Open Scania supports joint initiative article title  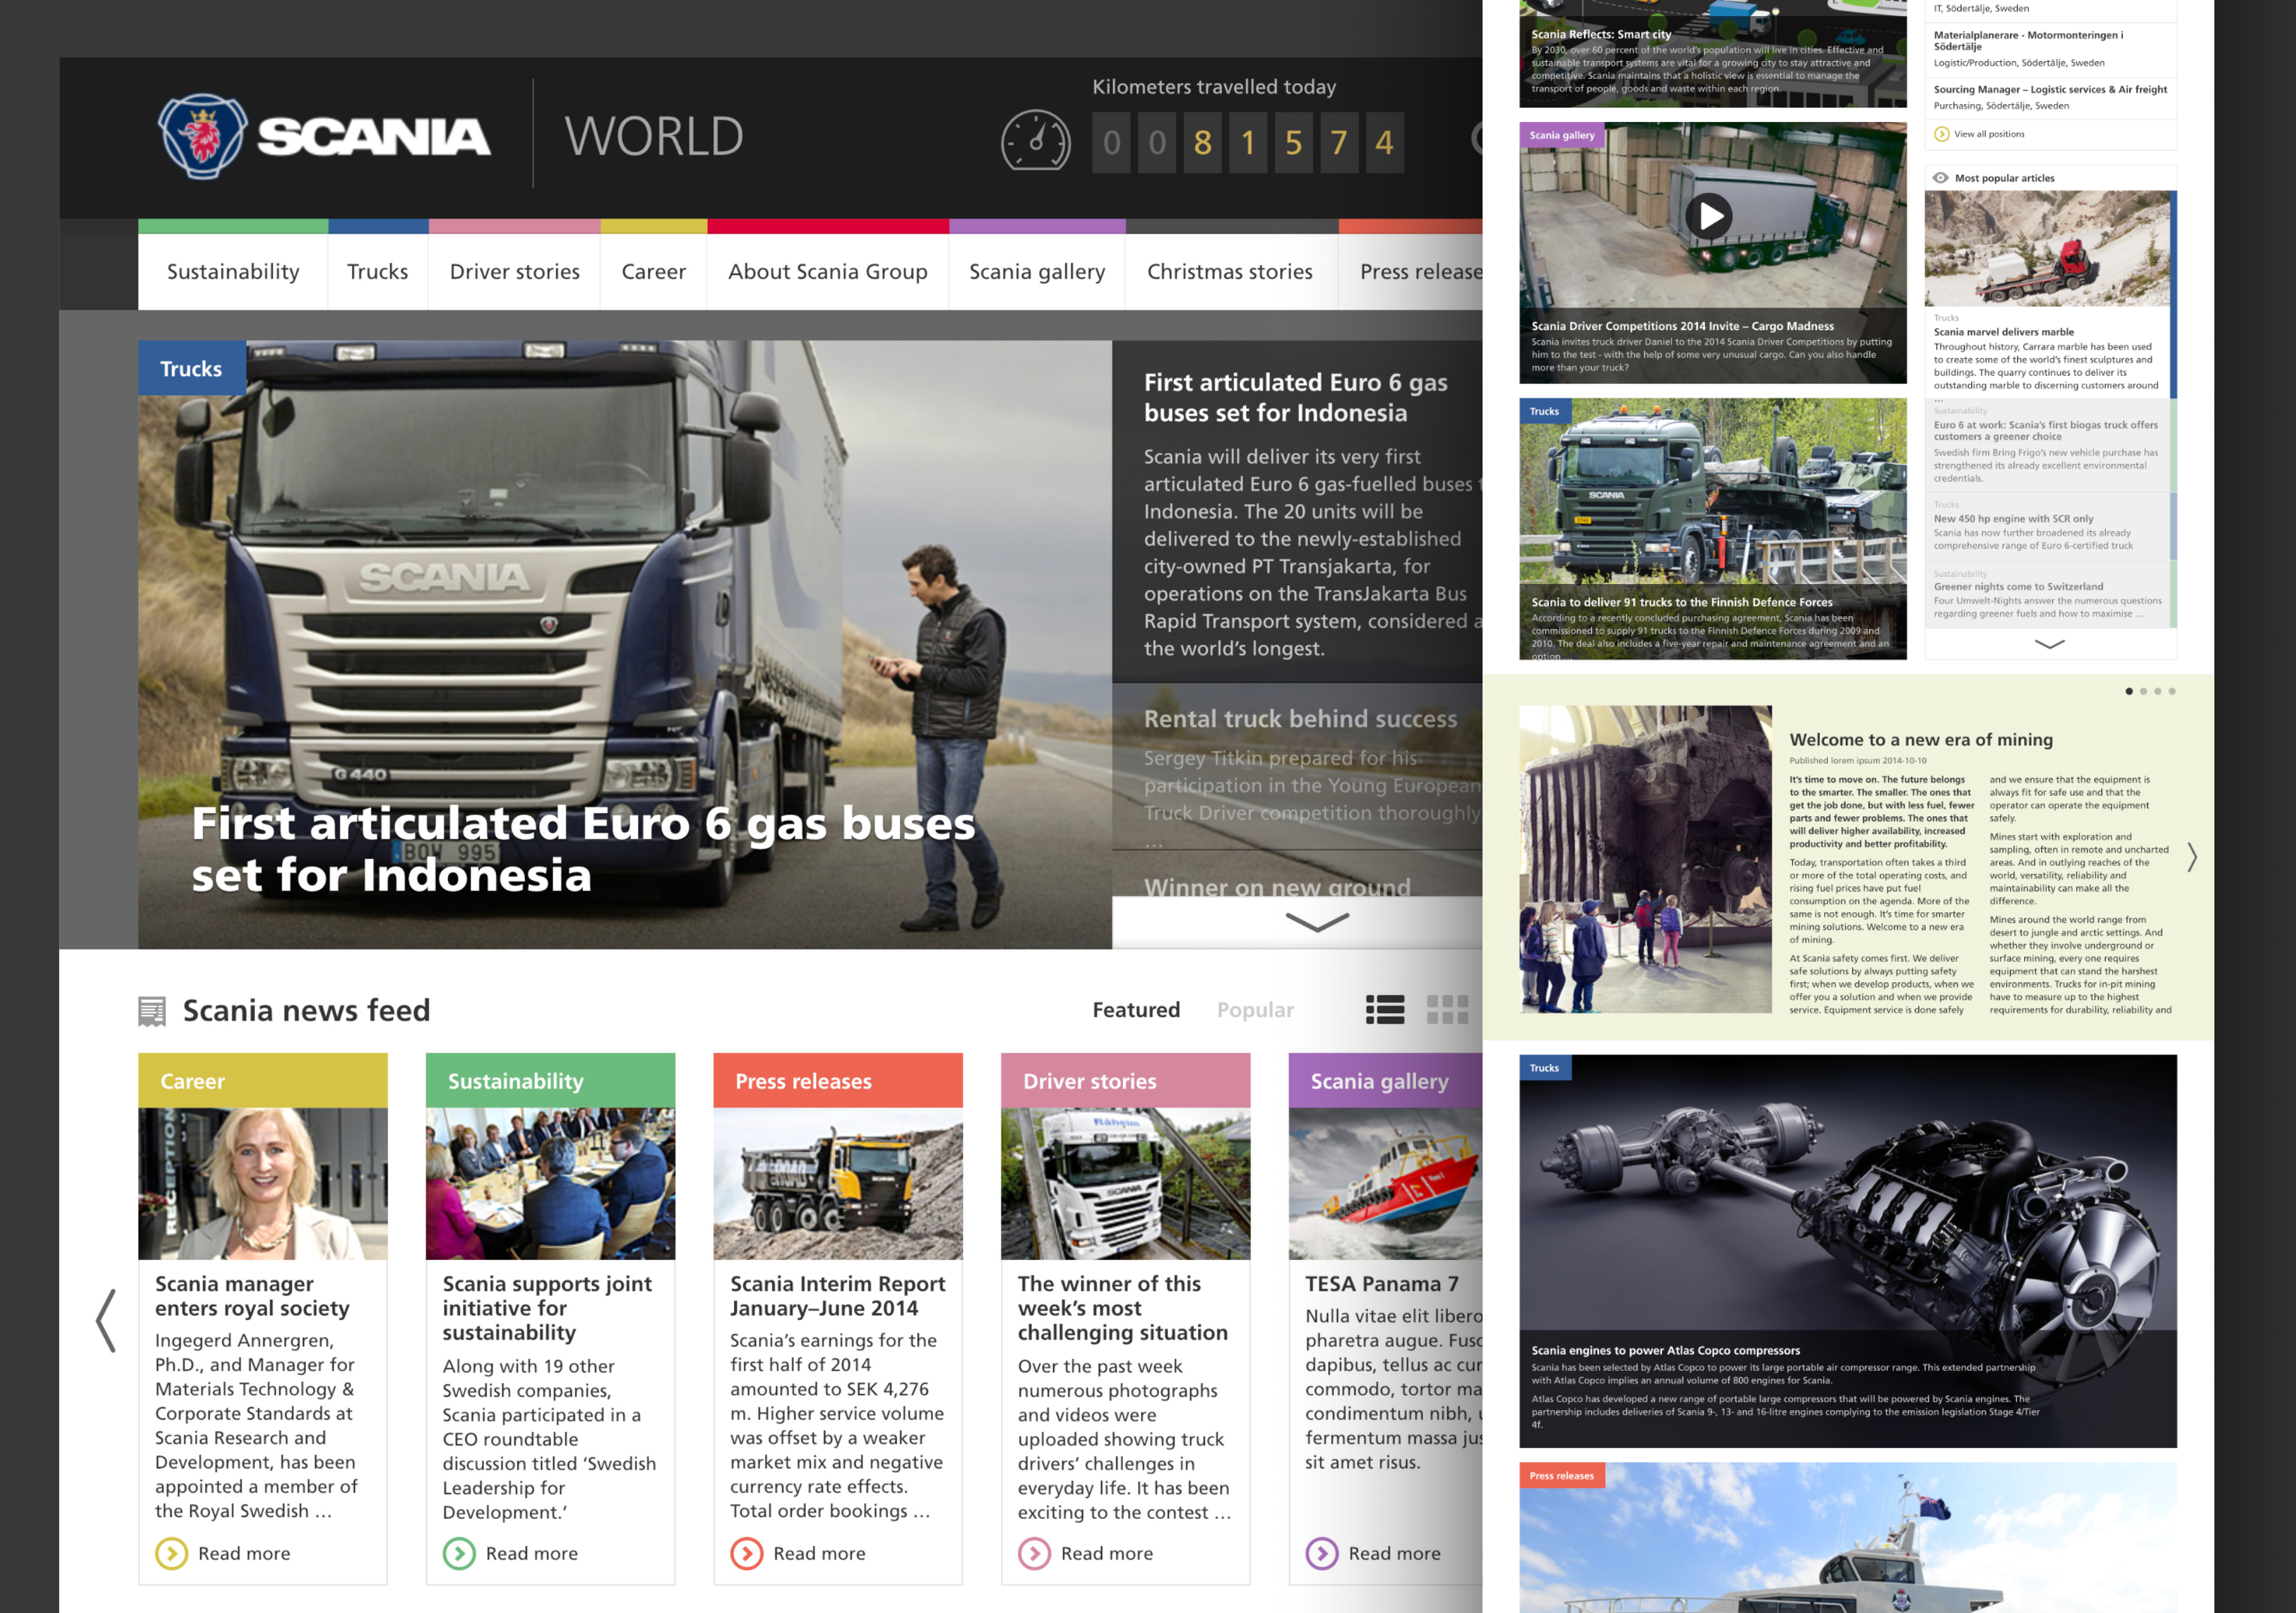point(547,1308)
